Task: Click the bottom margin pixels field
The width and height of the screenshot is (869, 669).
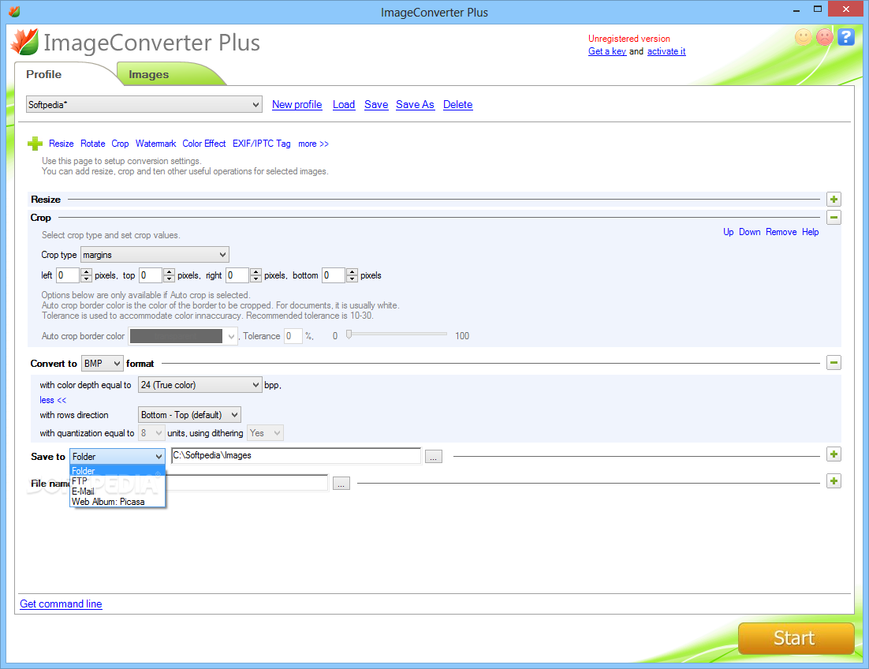Action: (333, 275)
